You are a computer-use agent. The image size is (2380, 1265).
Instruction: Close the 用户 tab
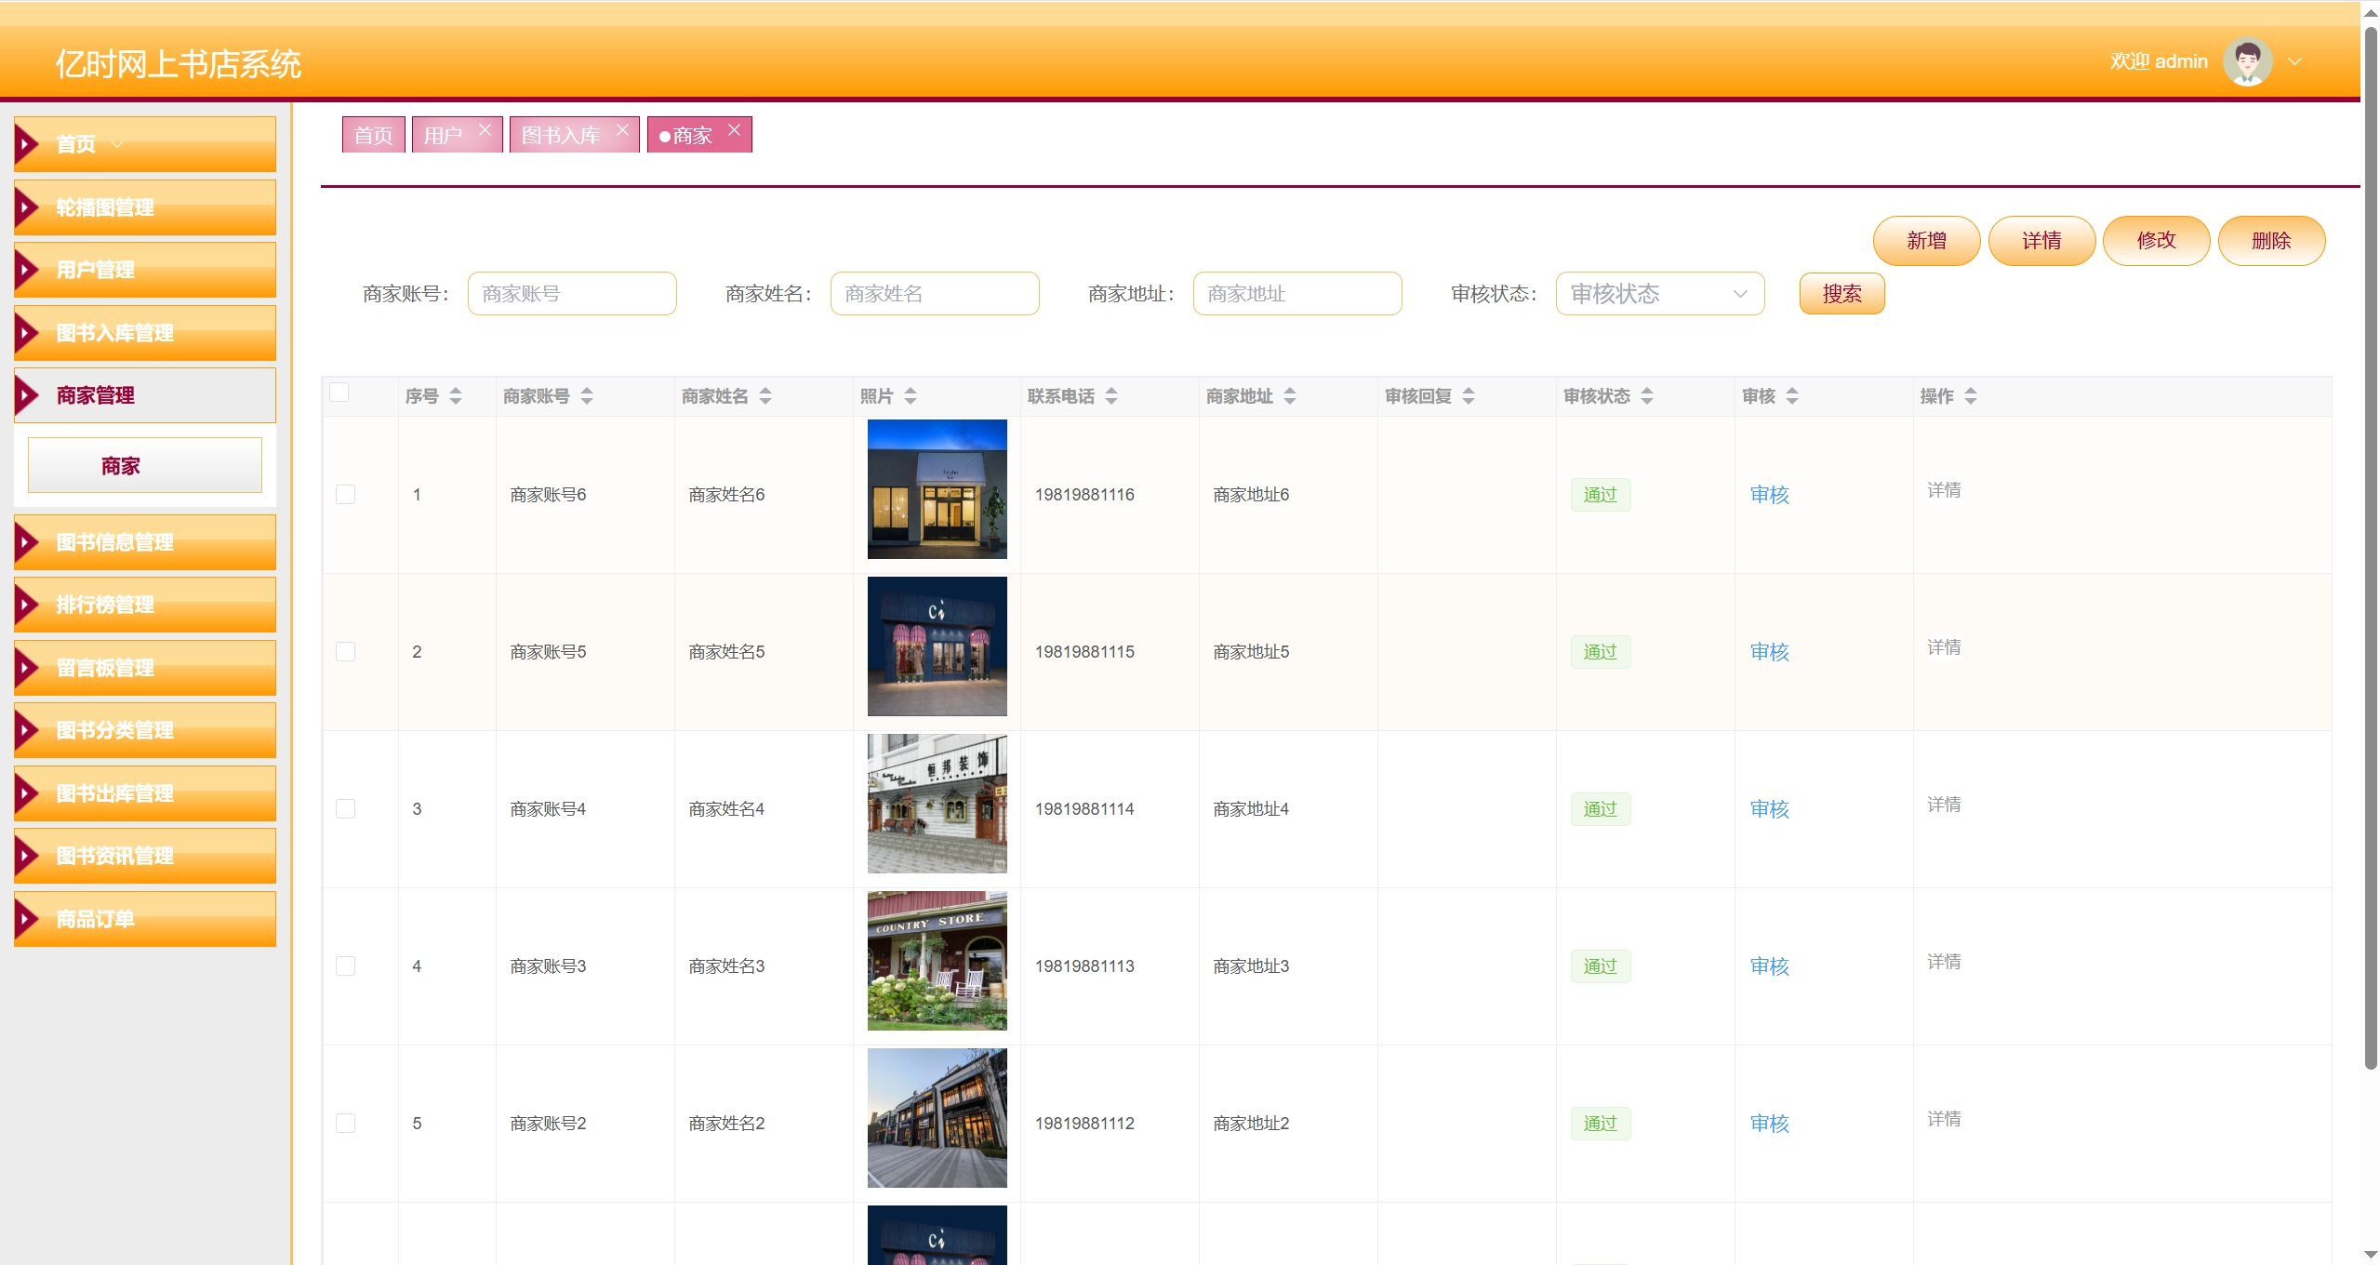(x=485, y=130)
